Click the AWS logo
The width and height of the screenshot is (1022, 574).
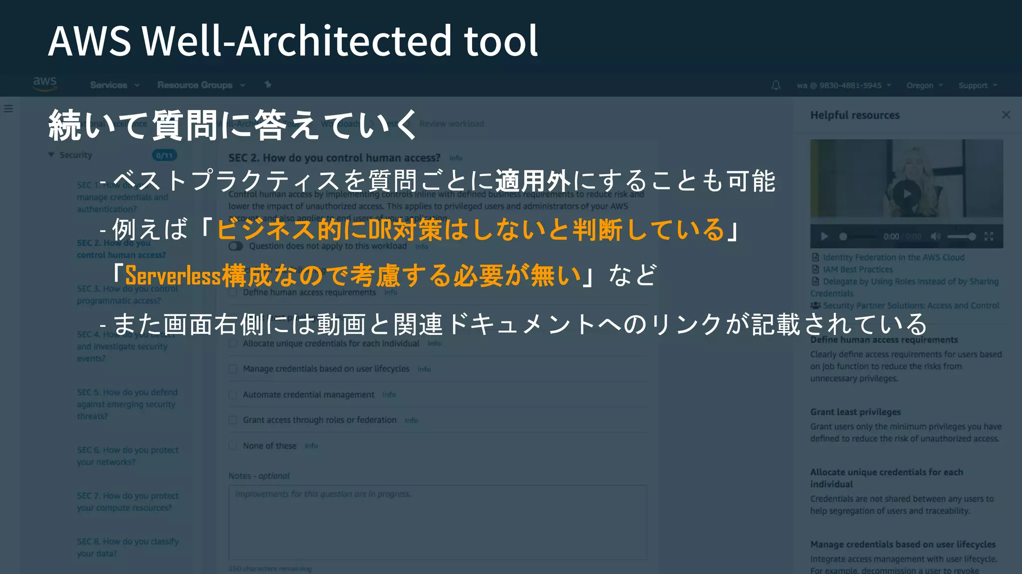45,84
